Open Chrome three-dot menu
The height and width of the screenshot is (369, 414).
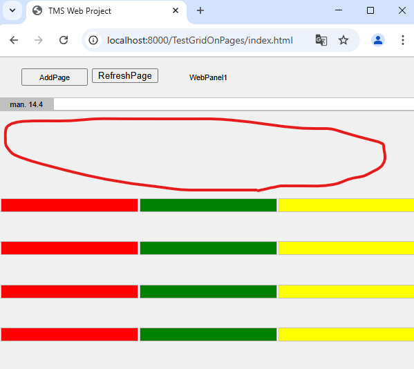point(403,40)
